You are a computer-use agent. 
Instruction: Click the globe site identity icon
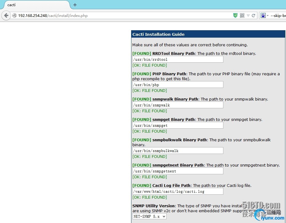point(15,16)
